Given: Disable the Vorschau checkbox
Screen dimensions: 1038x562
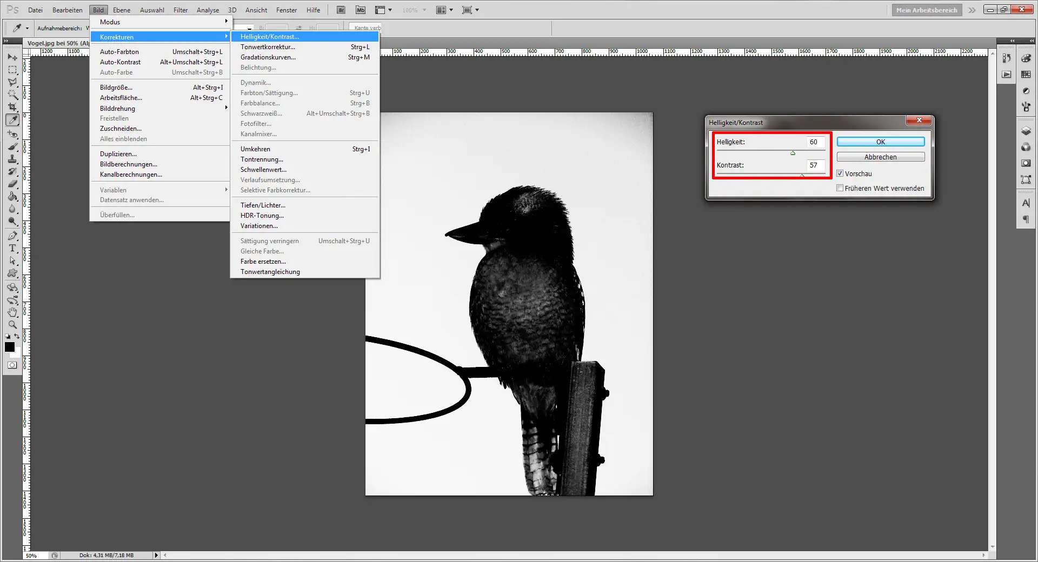Looking at the screenshot, I should [x=840, y=173].
